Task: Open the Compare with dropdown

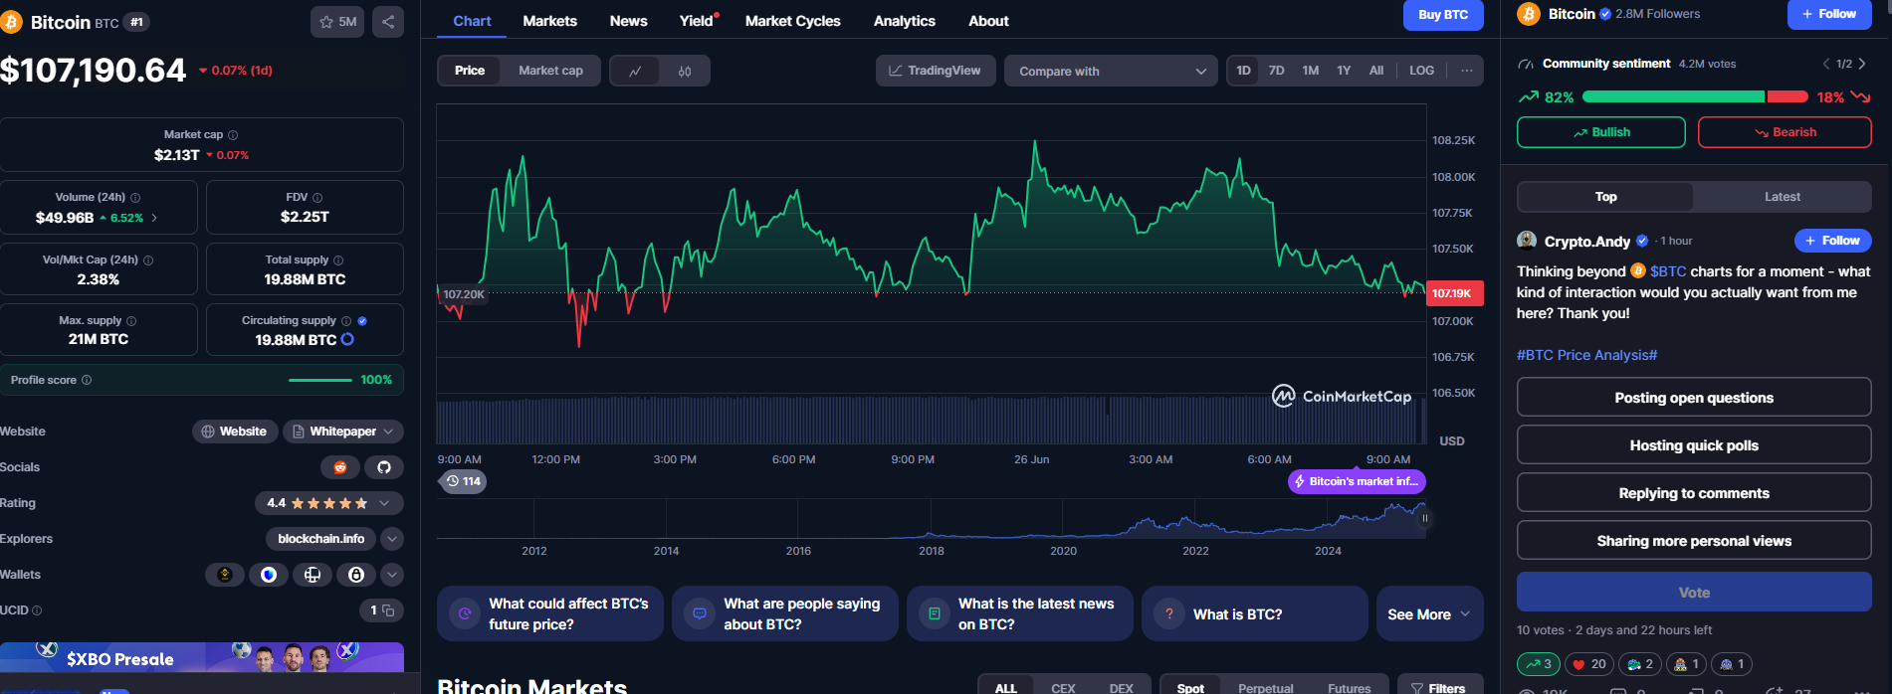Action: tap(1111, 71)
